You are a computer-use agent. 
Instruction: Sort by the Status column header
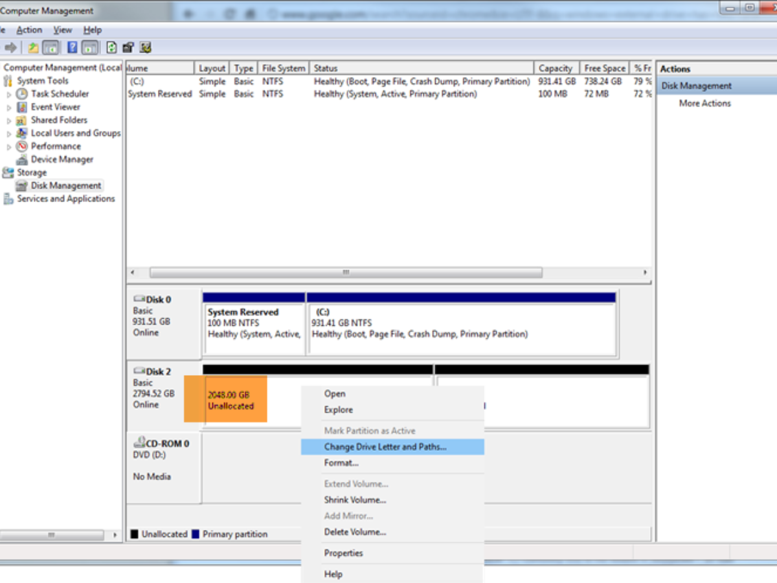coord(422,68)
